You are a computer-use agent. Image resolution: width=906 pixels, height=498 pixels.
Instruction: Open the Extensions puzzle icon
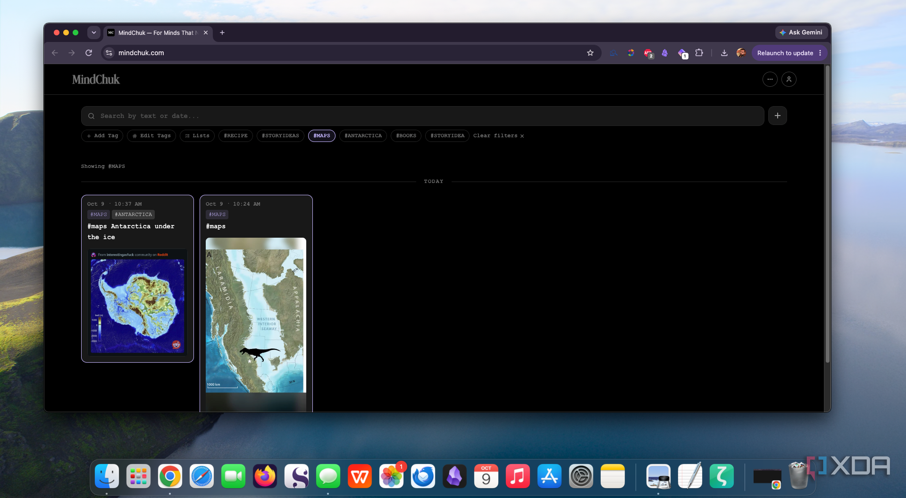(x=699, y=53)
